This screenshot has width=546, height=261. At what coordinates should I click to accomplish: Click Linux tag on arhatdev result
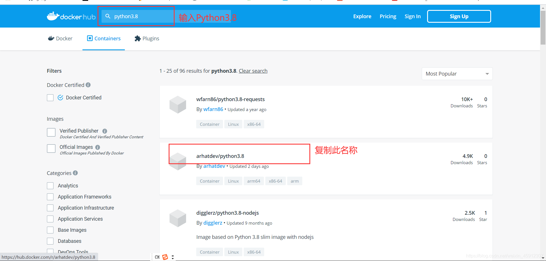tap(233, 181)
